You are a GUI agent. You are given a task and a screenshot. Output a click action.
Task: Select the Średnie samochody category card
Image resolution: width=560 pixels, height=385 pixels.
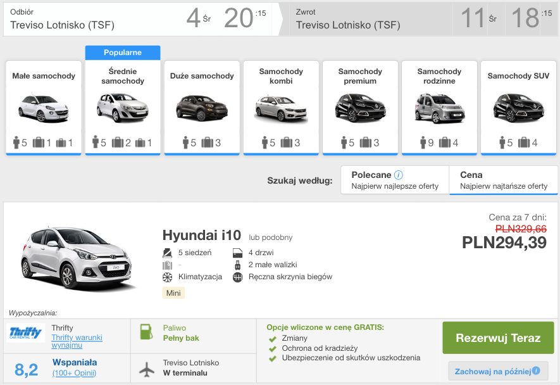tap(123, 108)
